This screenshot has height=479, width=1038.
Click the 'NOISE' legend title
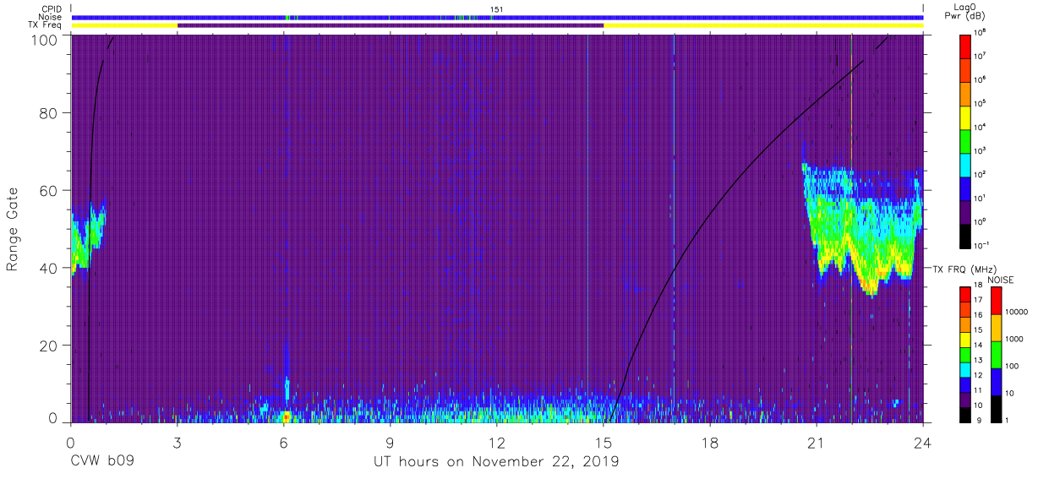pos(1001,279)
